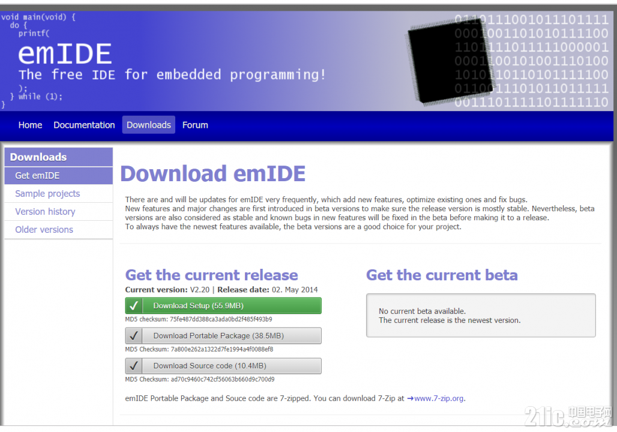Image resolution: width=617 pixels, height=432 pixels.
Task: Click 'The current release is the newest version.' text
Action: [x=450, y=320]
